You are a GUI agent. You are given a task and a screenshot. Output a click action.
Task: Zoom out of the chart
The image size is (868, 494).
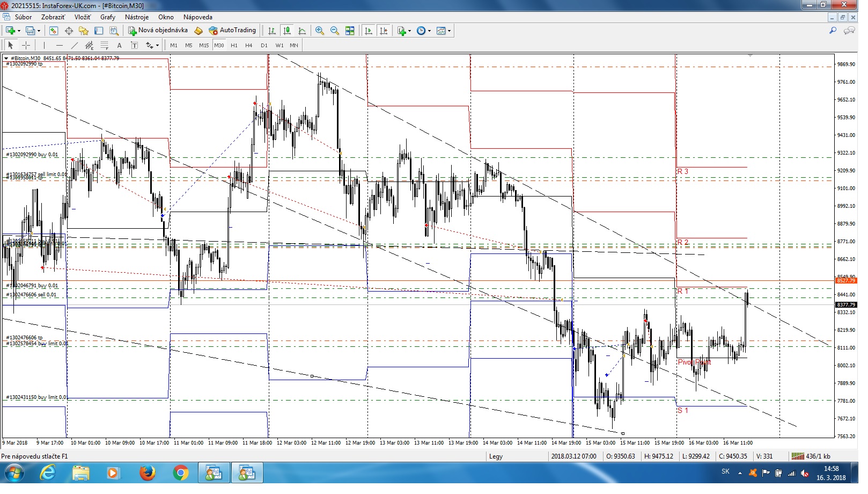[x=335, y=31]
